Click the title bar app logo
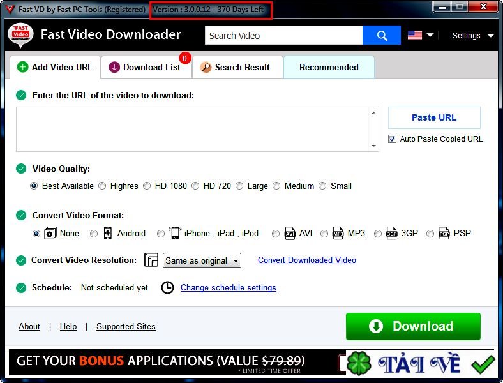 10,10
